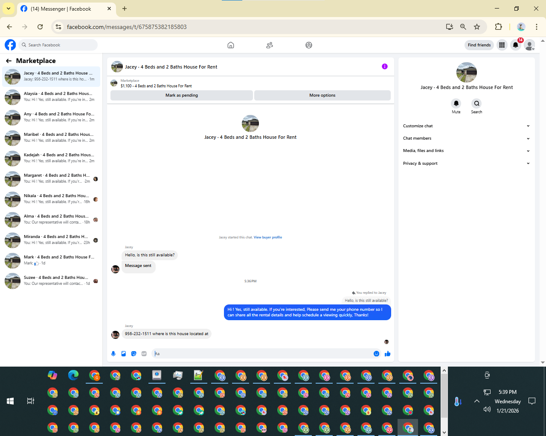Viewport: 546px width, 436px height.
Task: Send a thumbs up like
Action: [387, 354]
